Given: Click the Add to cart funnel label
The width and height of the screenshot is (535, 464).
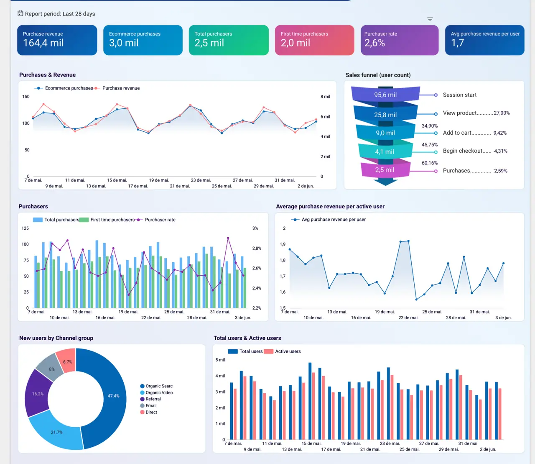Looking at the screenshot, I should tap(457, 133).
